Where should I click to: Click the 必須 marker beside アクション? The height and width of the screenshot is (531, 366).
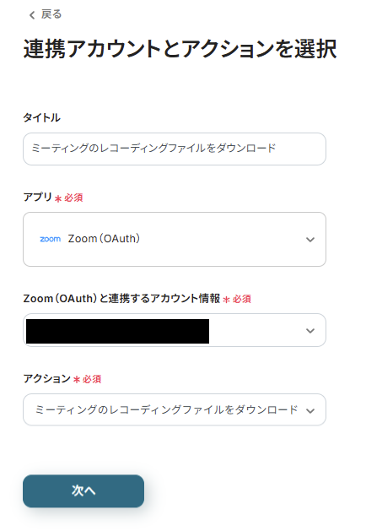pos(87,379)
